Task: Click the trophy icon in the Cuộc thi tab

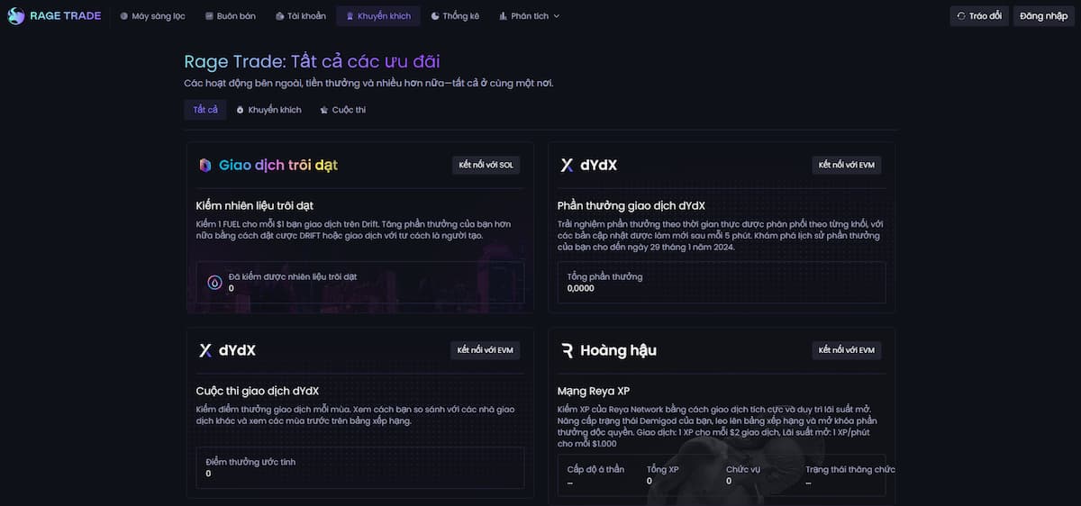Action: 323,110
